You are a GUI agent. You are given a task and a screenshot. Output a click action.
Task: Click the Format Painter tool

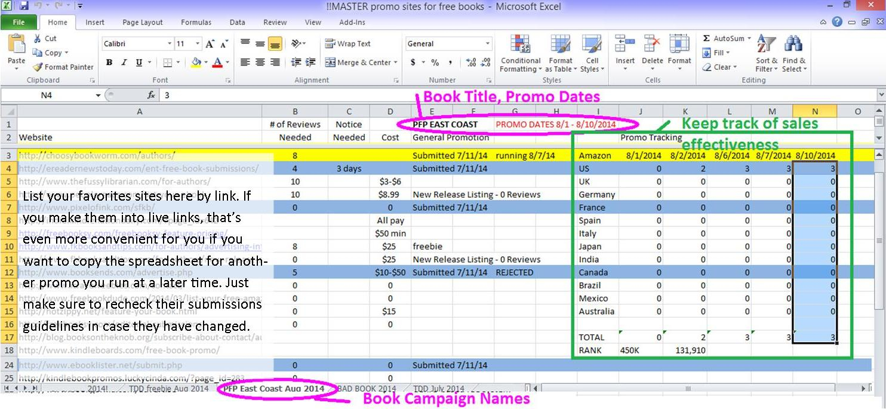(63, 67)
